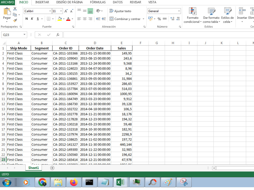
Task: Toggle underline S formatting
Action: point(38,19)
